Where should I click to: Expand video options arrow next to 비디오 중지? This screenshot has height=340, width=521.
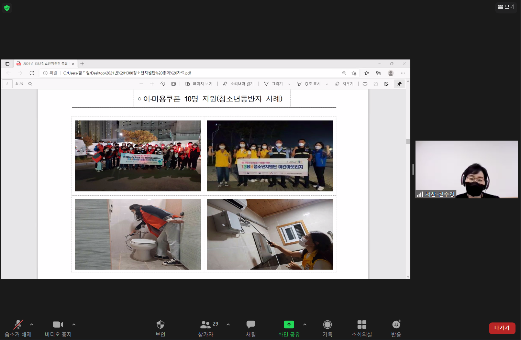(x=74, y=325)
